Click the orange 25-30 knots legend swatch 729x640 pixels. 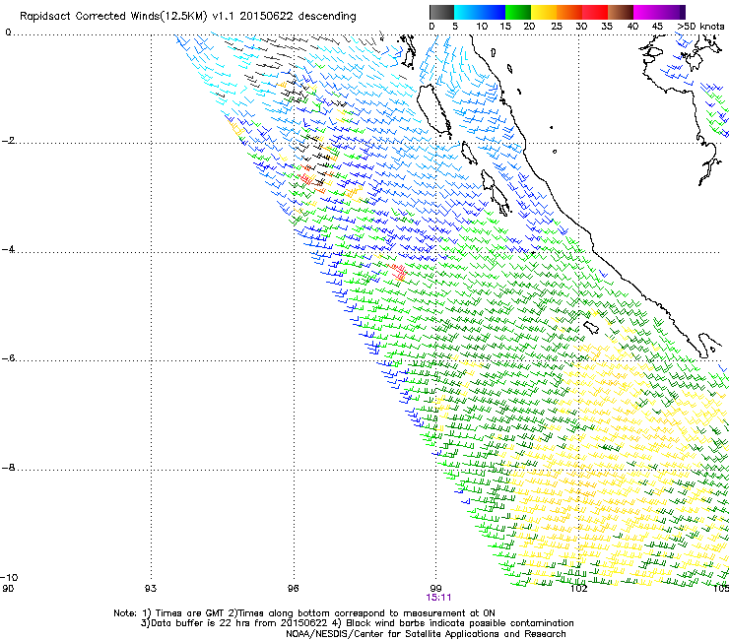coord(569,12)
